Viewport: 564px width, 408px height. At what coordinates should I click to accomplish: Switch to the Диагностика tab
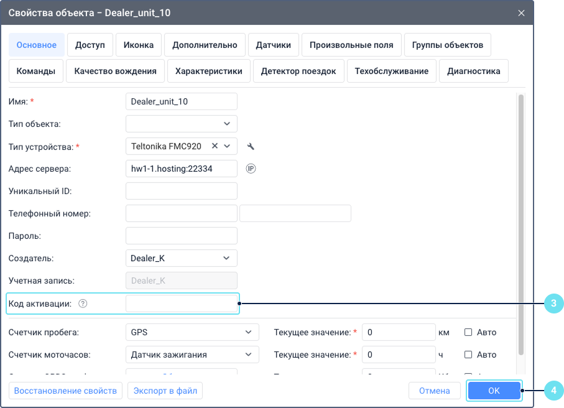pos(474,71)
